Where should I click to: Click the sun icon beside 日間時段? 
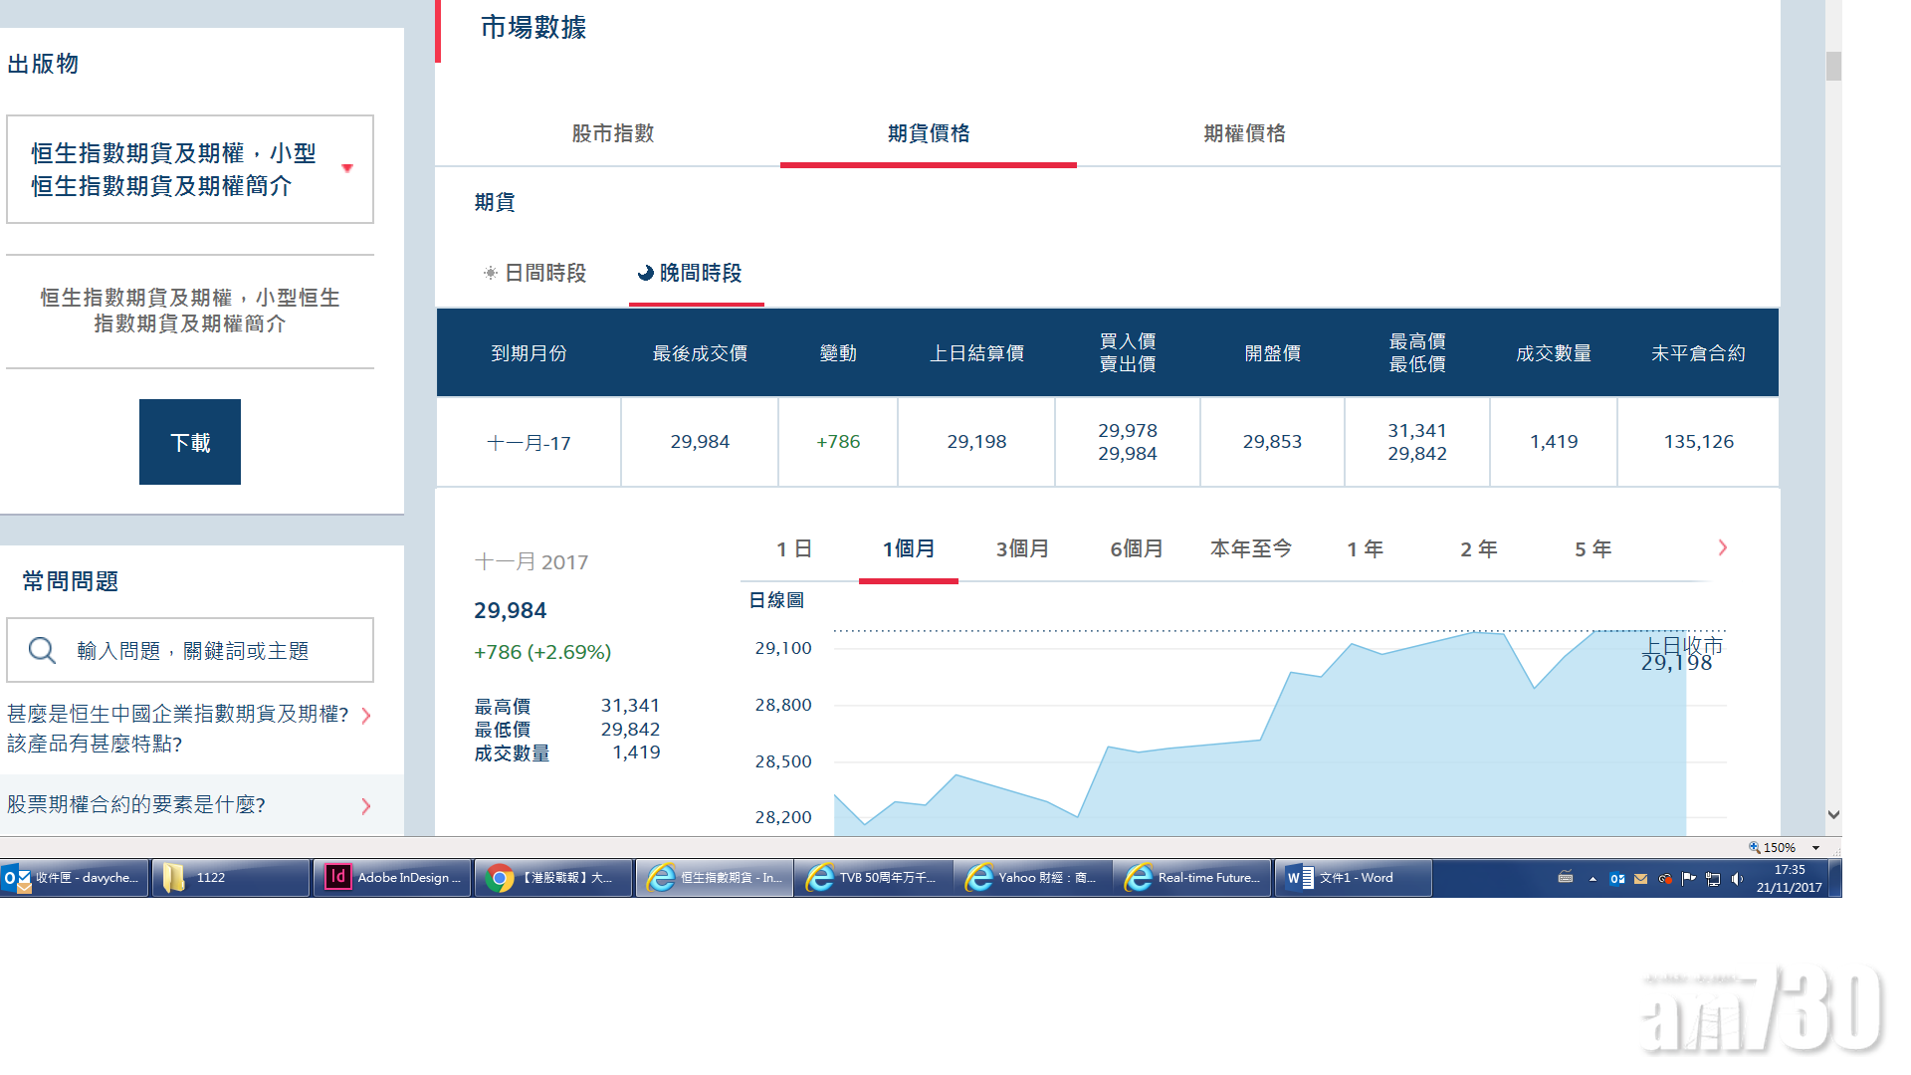pyautogui.click(x=490, y=273)
